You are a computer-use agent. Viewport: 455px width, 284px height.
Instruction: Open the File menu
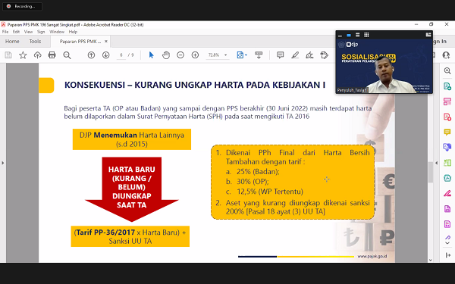(5, 32)
